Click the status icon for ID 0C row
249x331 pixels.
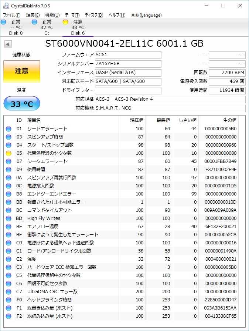pos(8,186)
